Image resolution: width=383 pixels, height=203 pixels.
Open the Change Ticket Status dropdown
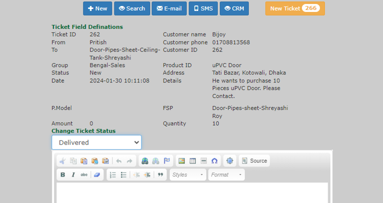tap(96, 142)
